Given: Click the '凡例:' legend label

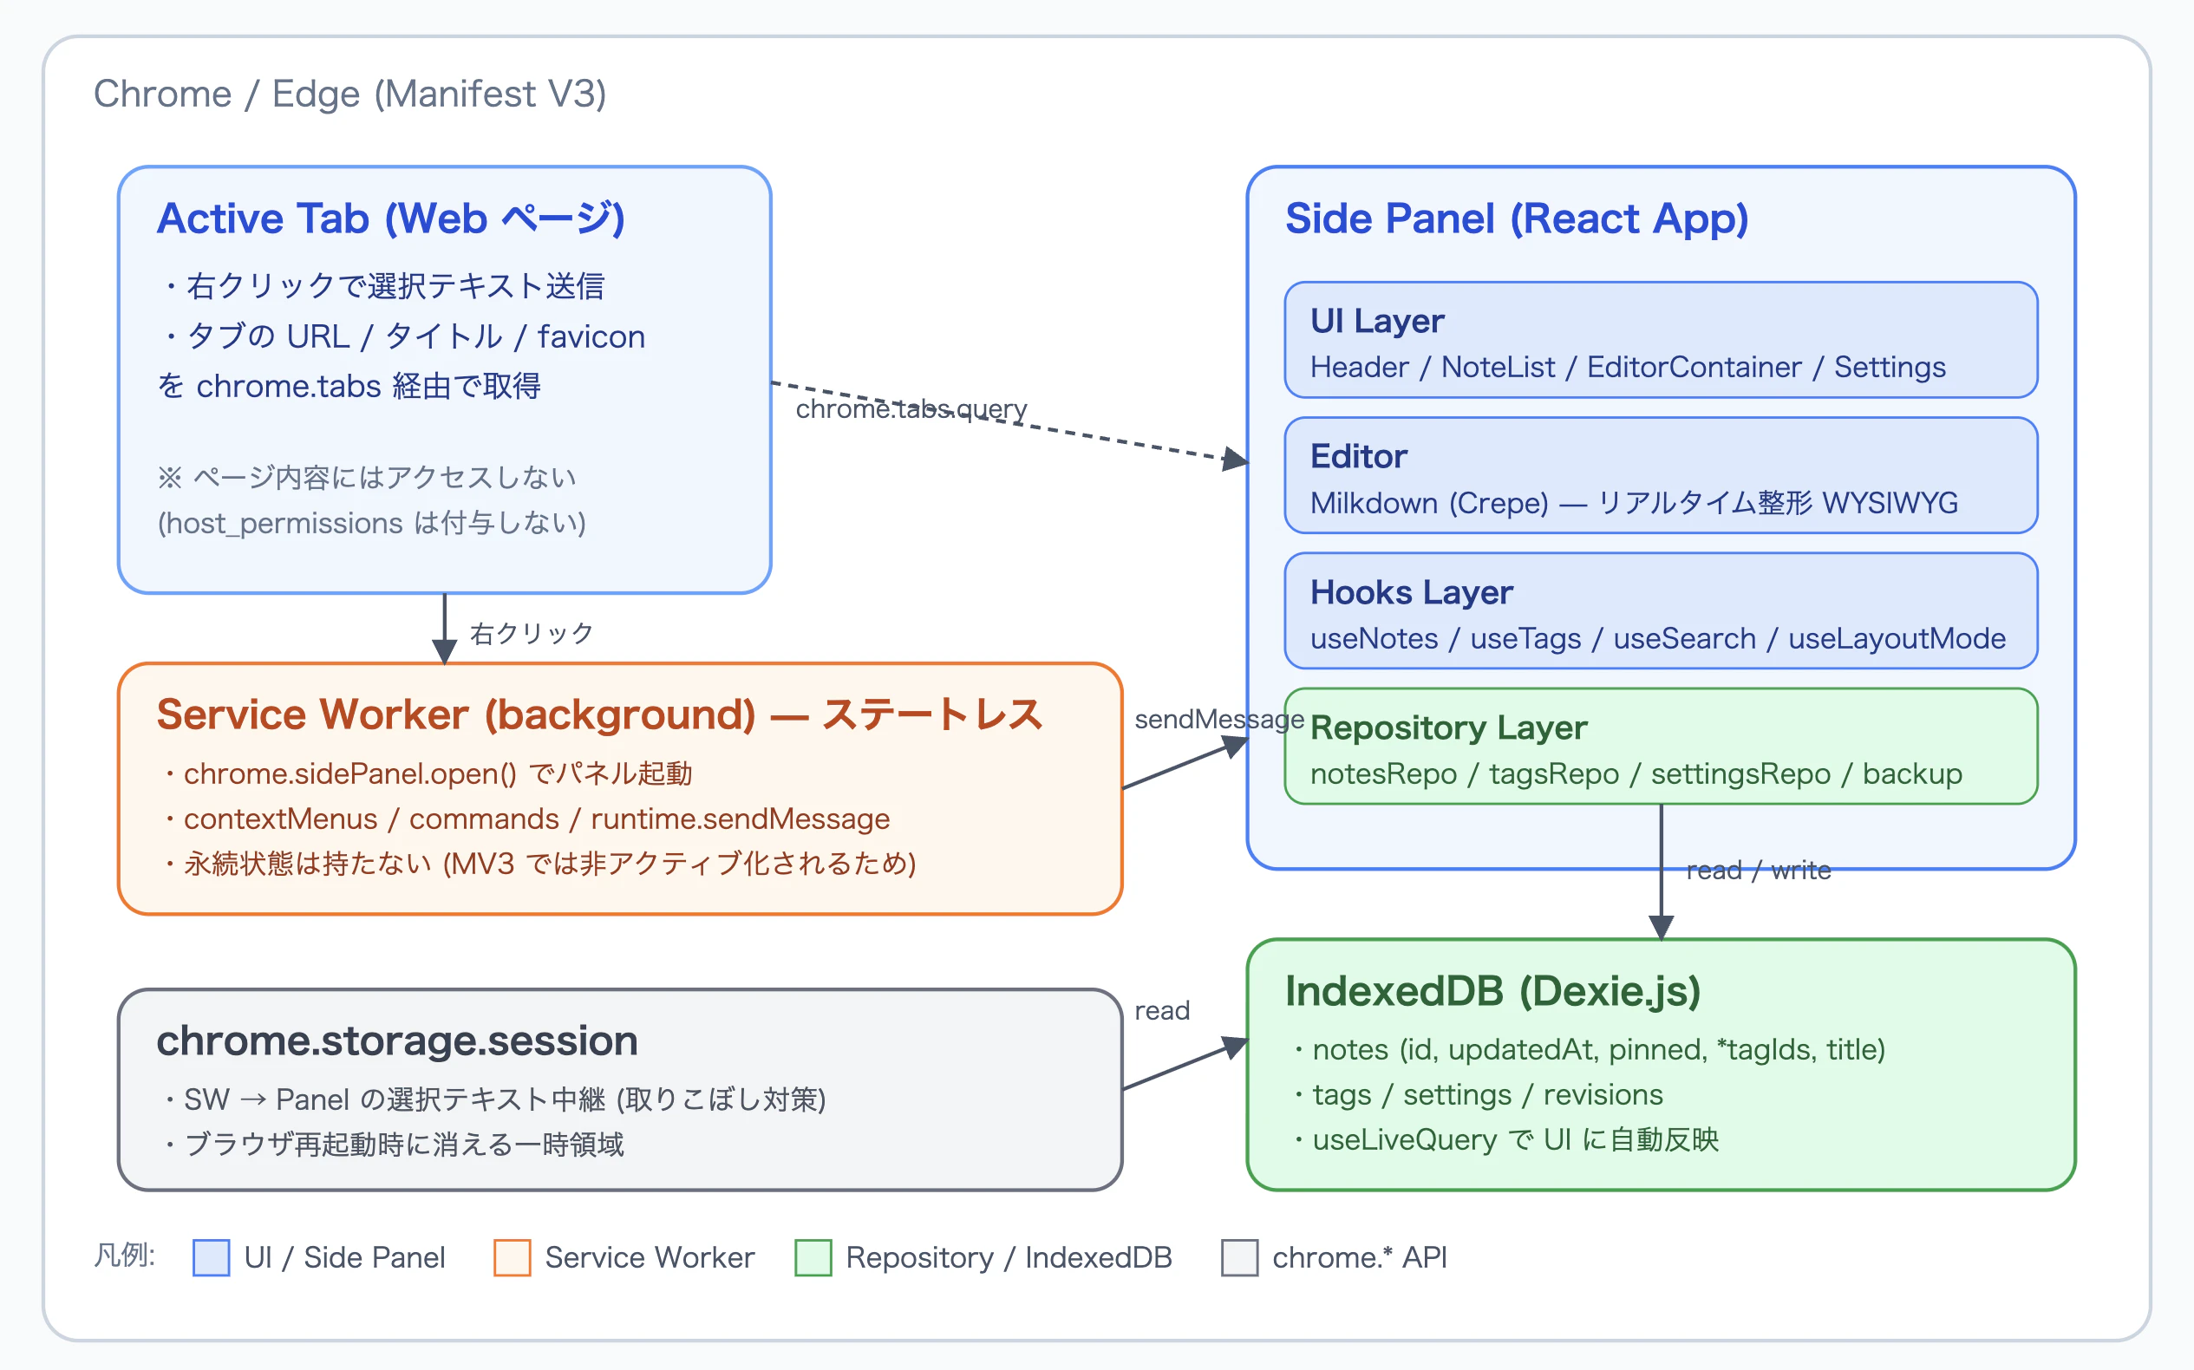Looking at the screenshot, I should [x=124, y=1256].
